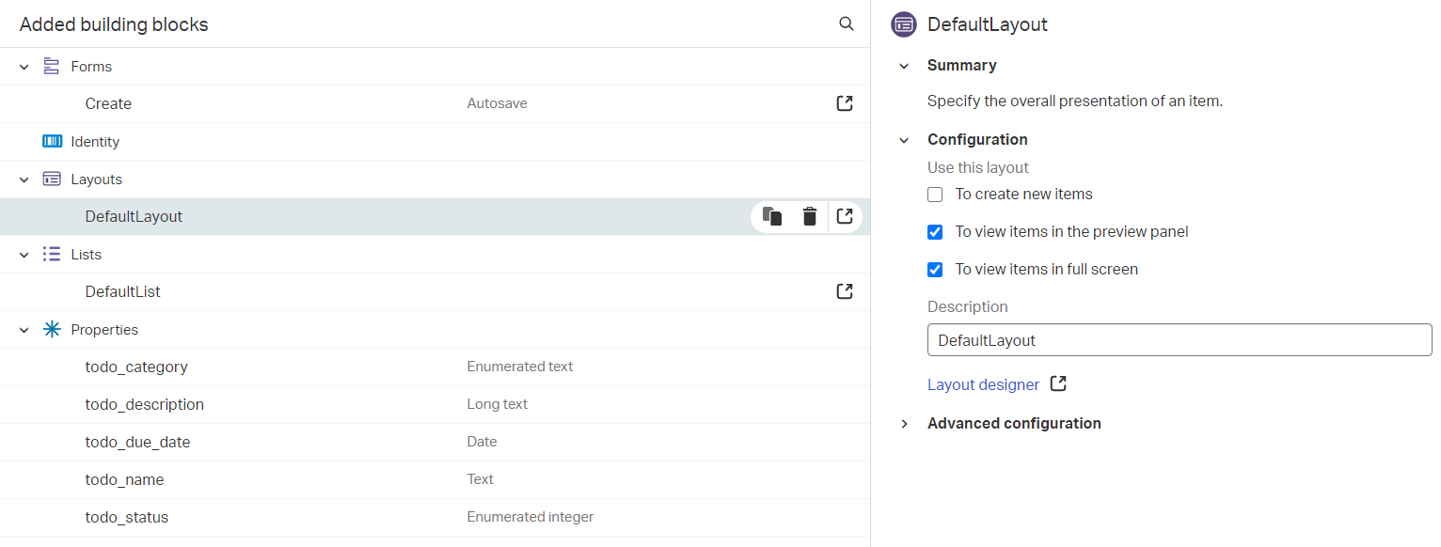Copy the DefaultLayout building block

tap(772, 216)
